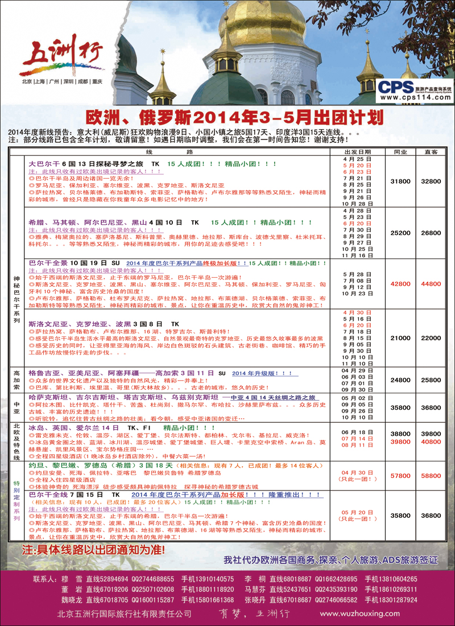This screenshot has height=626, width=455.
Task: Click the notice '注:具体线路以出团通知为准!'
Action: pyautogui.click(x=93, y=549)
